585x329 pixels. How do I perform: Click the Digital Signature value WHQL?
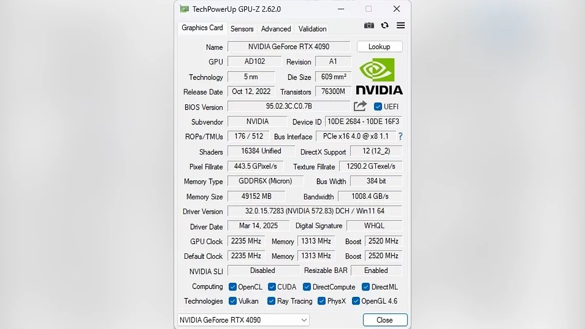tap(374, 226)
